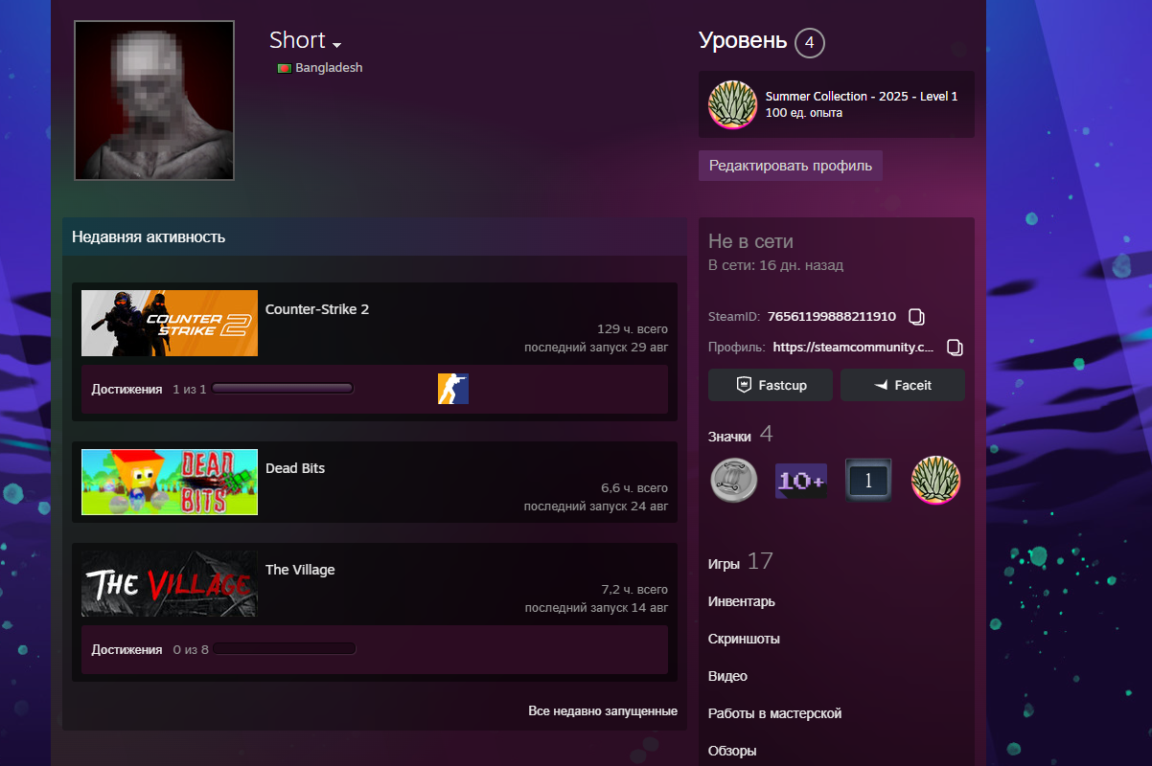The image size is (1152, 766).
Task: Open the Инвентарь section
Action: 742,601
